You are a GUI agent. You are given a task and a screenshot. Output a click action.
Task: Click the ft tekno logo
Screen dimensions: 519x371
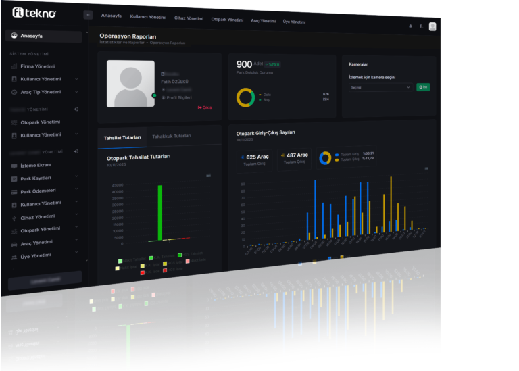point(34,13)
